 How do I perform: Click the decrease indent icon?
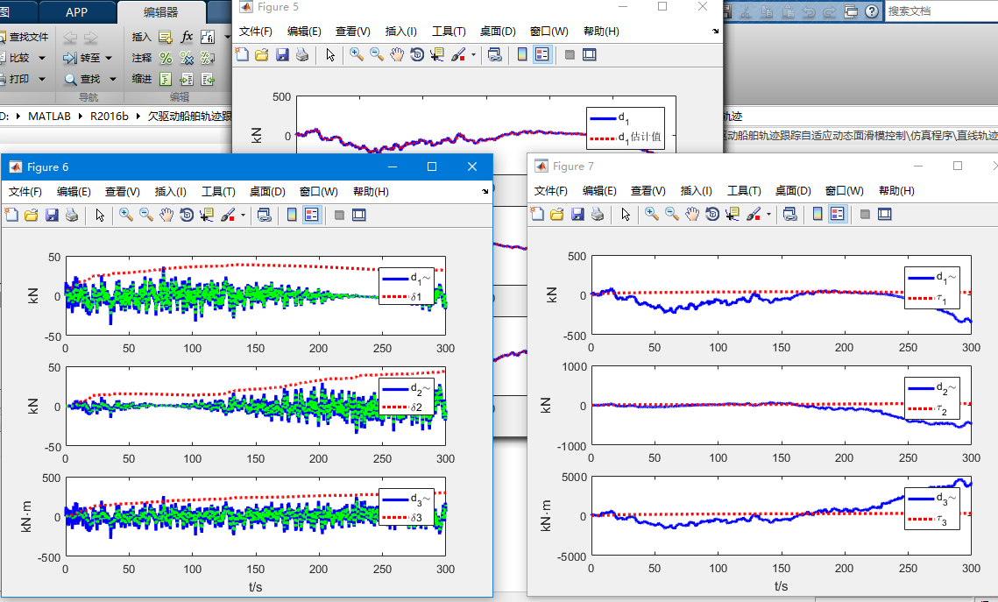click(x=208, y=79)
